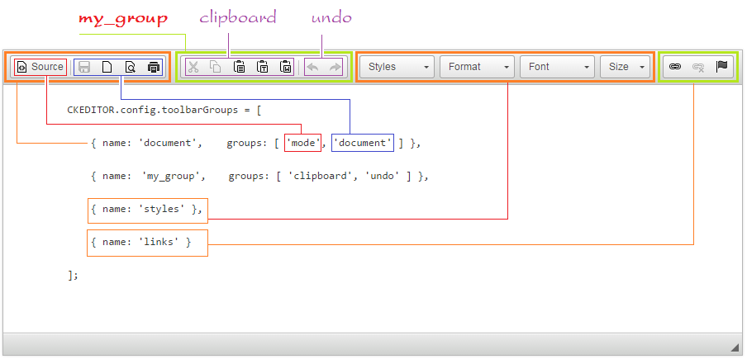This screenshot has width=747, height=359.
Task: Open the Styles dropdown
Action: pyautogui.click(x=397, y=67)
